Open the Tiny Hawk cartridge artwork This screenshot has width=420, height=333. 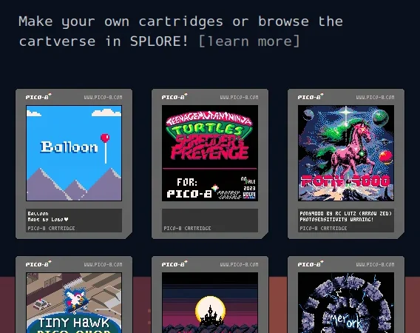pyautogui.click(x=74, y=303)
